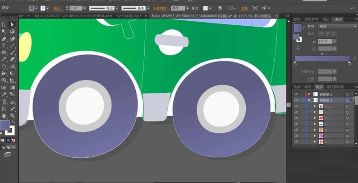Screen dimensions: 358x183
Task: Click the stroke weight field showing 1 pt
Action: [x=75, y=8]
